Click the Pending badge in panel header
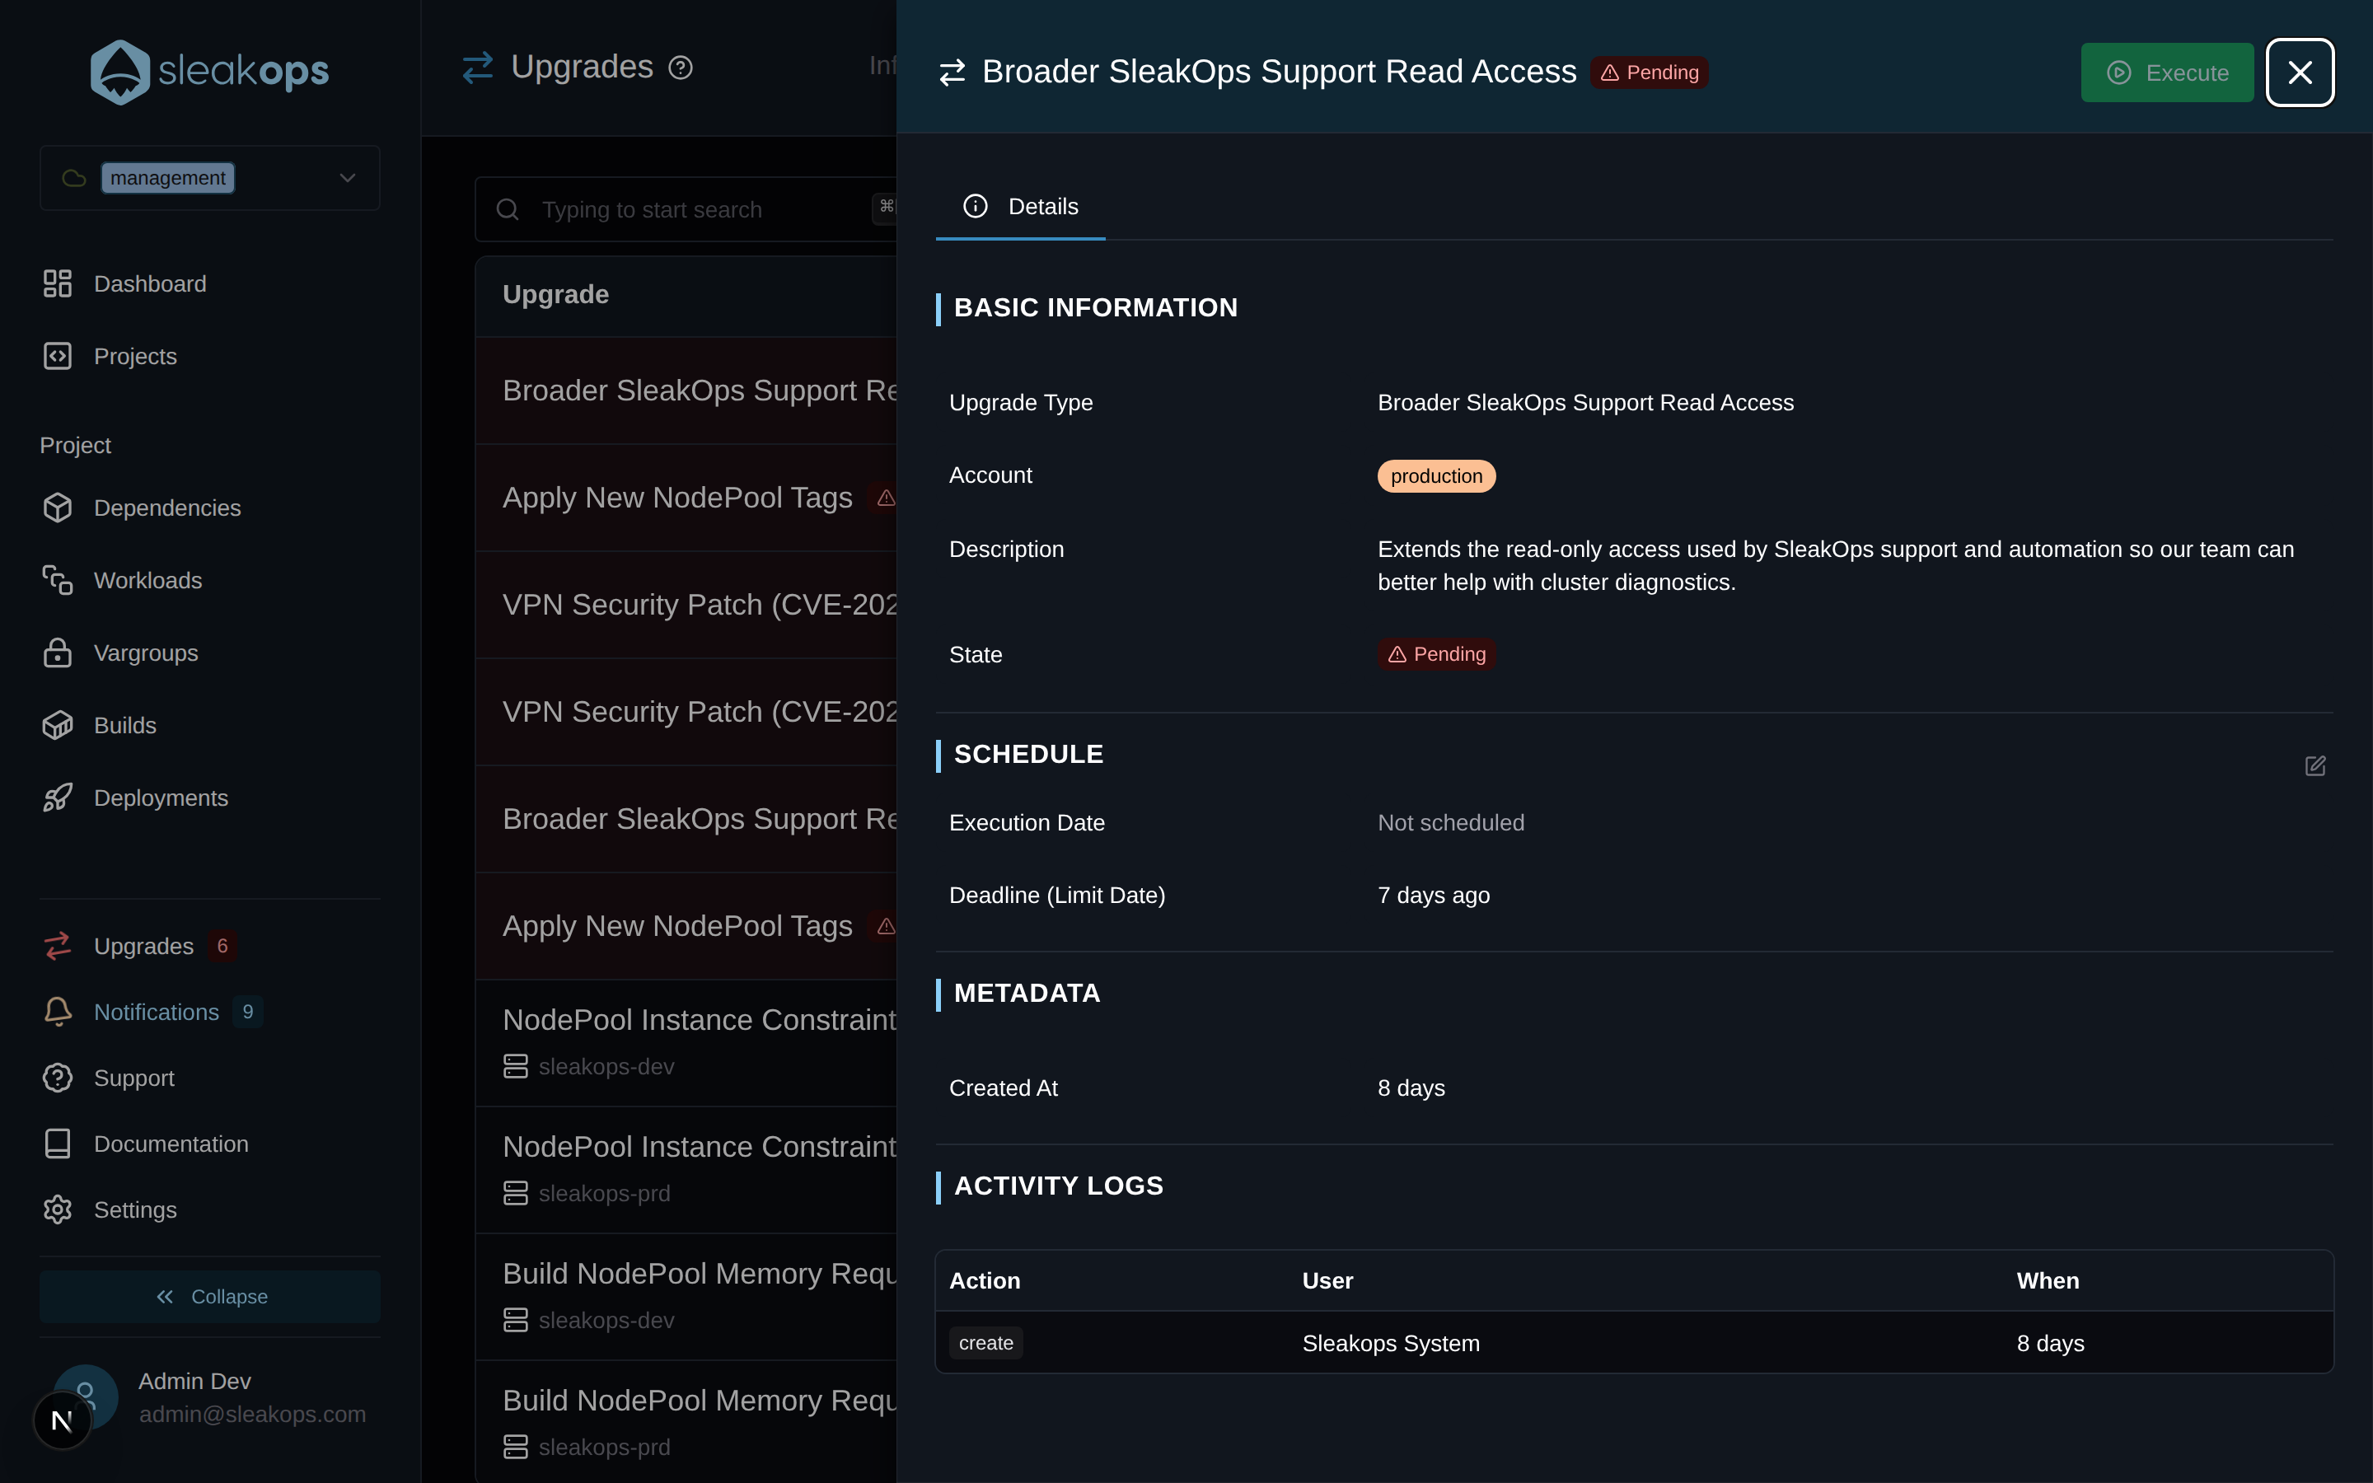Image resolution: width=2373 pixels, height=1483 pixels. 1650,73
